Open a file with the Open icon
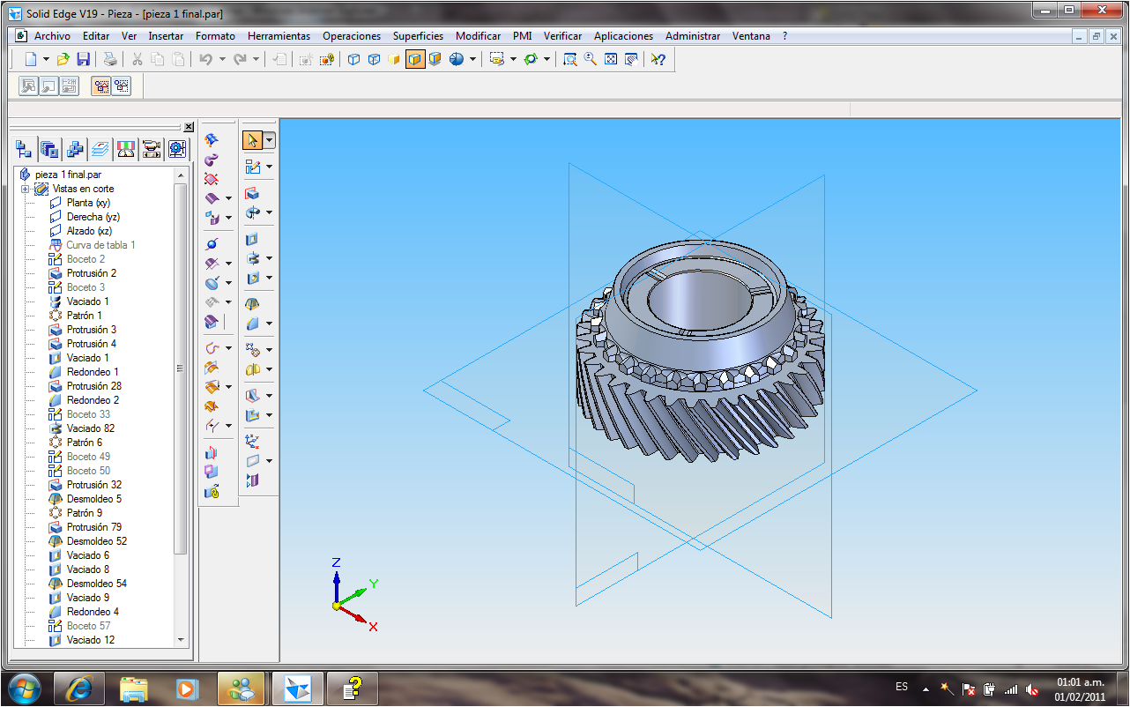The height and width of the screenshot is (707, 1130). (x=63, y=59)
